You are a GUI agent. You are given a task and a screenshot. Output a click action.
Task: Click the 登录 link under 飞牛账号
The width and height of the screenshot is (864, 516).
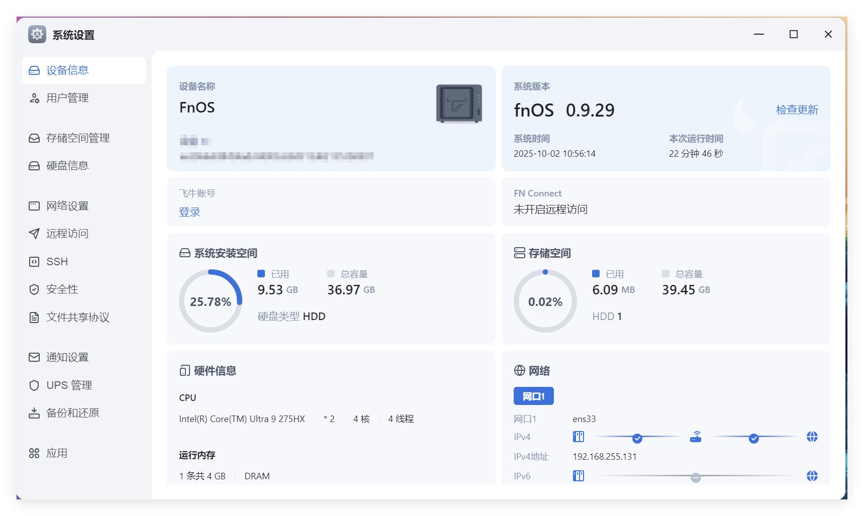(x=189, y=212)
